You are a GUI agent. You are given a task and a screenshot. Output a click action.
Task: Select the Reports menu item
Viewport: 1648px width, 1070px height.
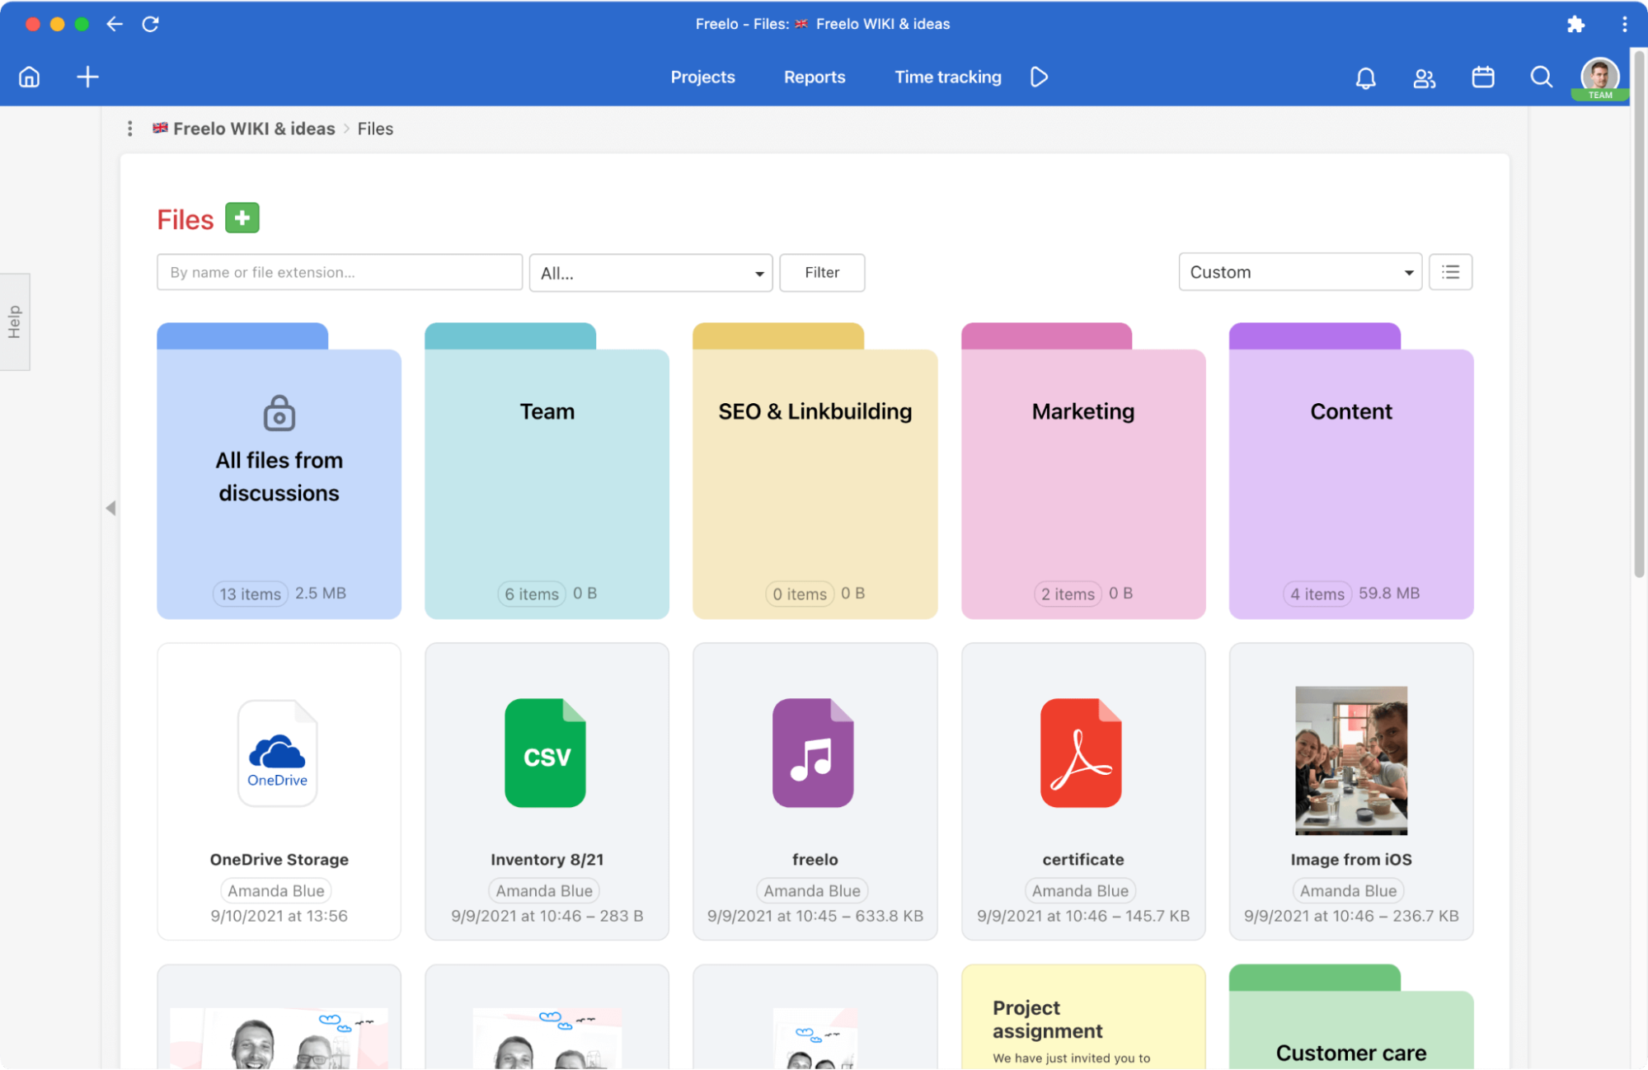coord(815,77)
